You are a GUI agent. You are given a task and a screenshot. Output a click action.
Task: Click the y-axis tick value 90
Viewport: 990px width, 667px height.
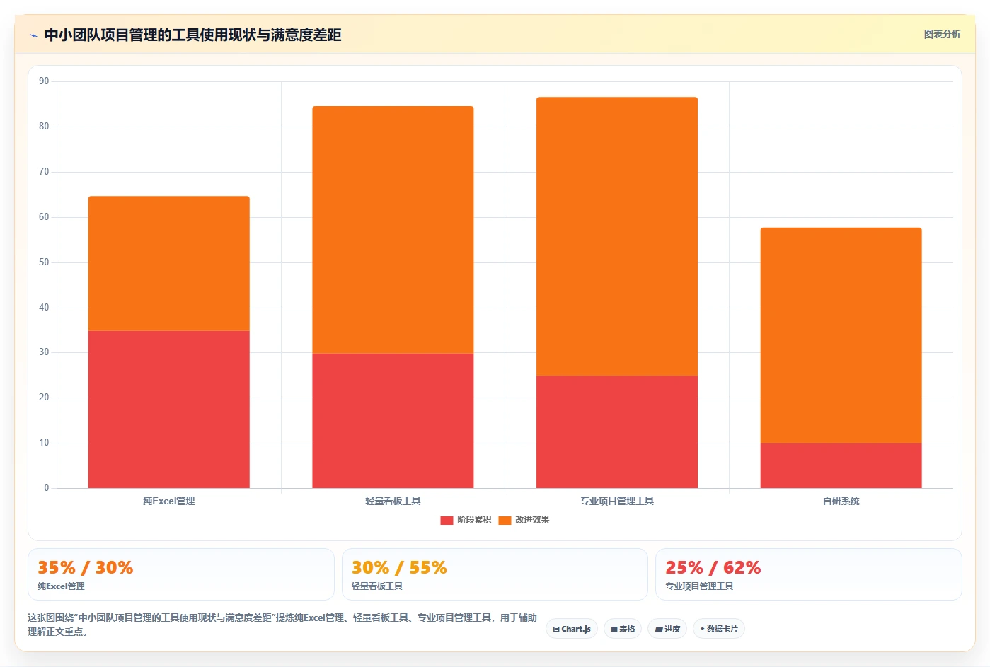click(x=44, y=81)
